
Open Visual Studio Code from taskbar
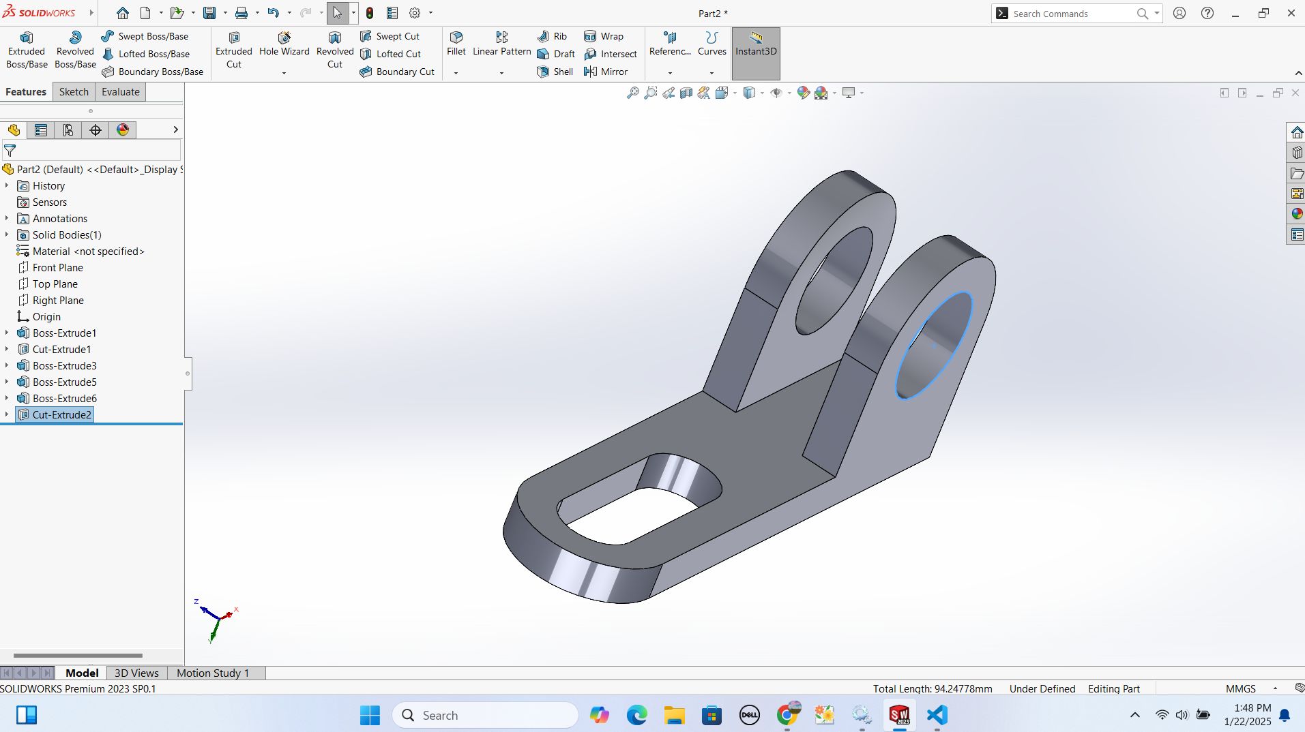pyautogui.click(x=937, y=715)
